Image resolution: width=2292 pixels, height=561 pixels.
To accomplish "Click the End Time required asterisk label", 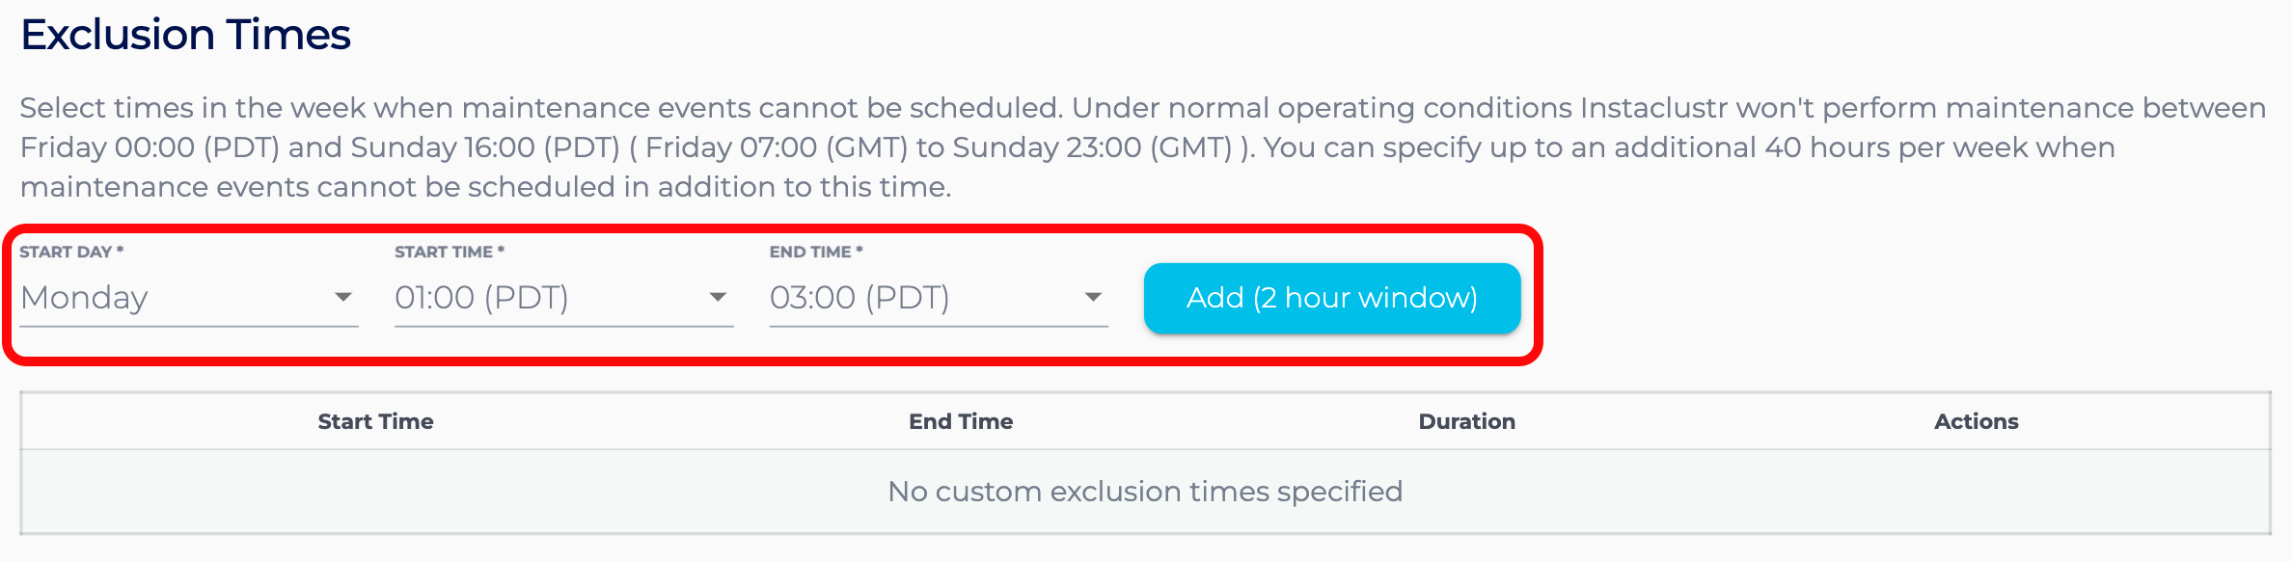I will [x=815, y=250].
